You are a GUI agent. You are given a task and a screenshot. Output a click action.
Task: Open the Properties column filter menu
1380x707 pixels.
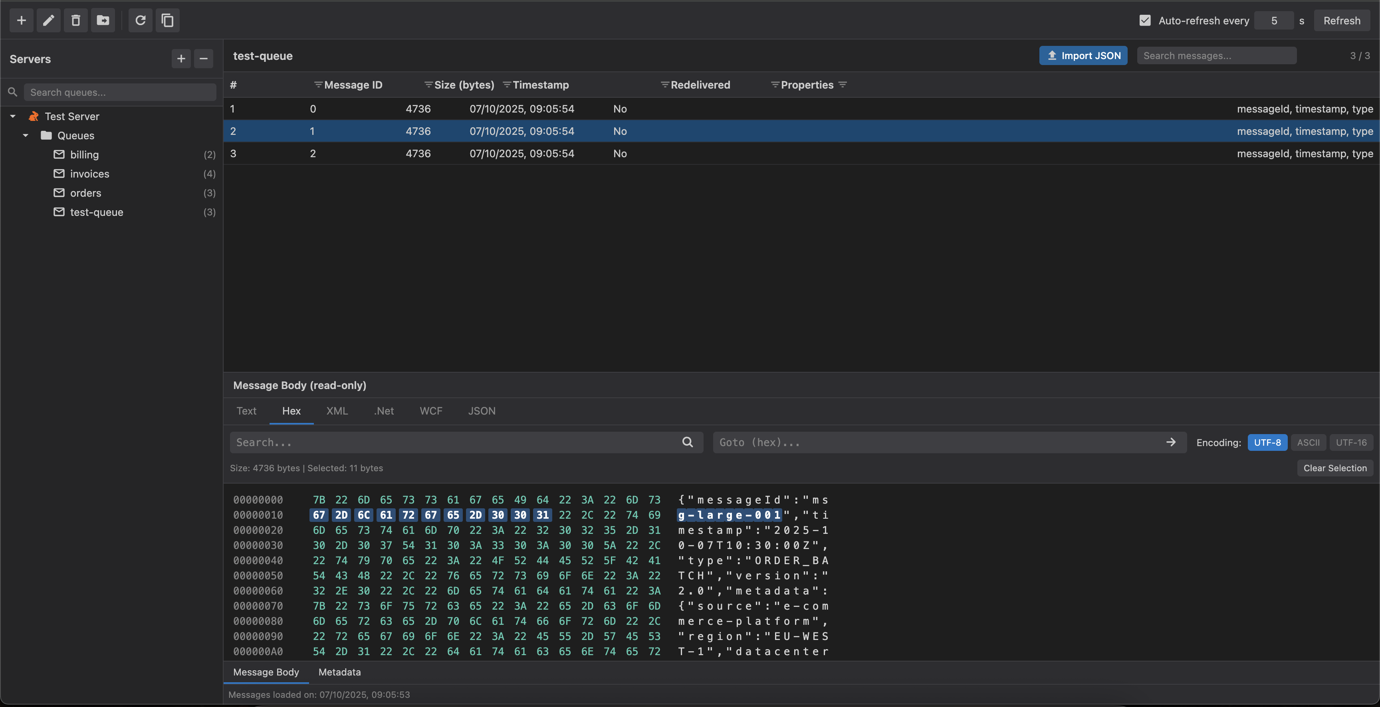[x=843, y=85]
